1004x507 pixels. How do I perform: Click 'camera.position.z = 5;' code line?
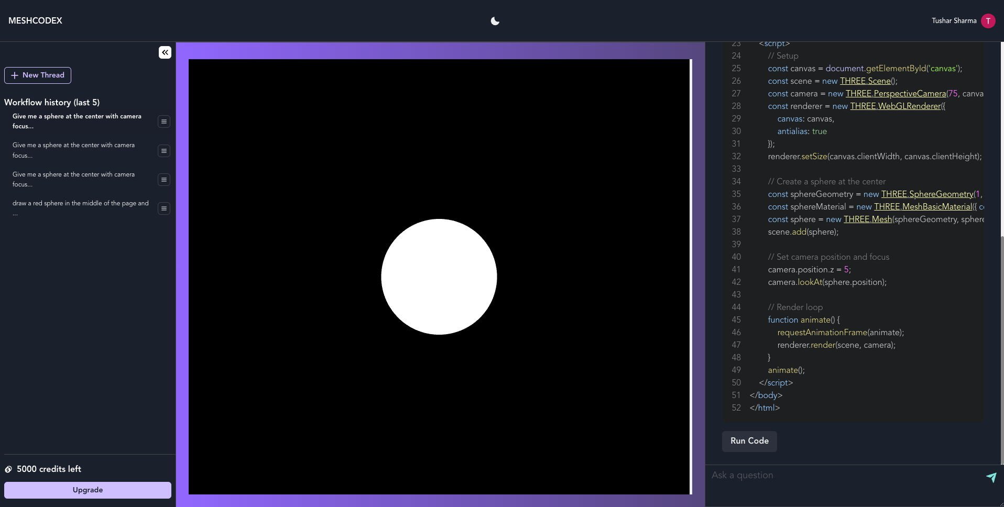tap(810, 270)
